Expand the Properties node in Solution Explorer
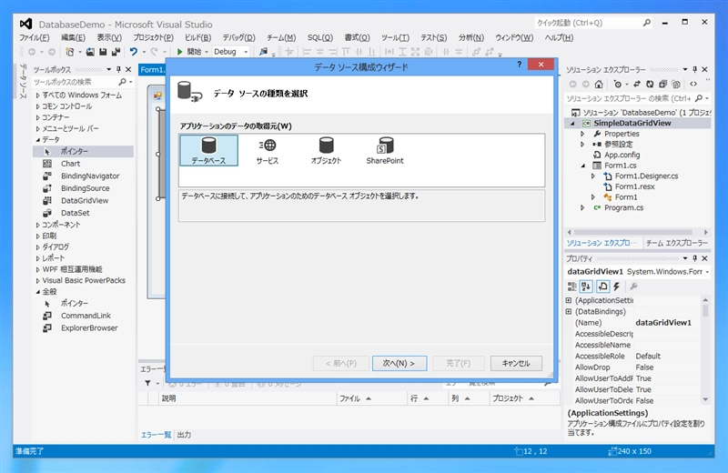This screenshot has height=473, width=728. (x=582, y=134)
